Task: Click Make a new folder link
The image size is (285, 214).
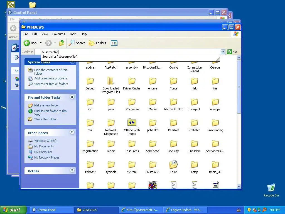Action: pos(46,105)
